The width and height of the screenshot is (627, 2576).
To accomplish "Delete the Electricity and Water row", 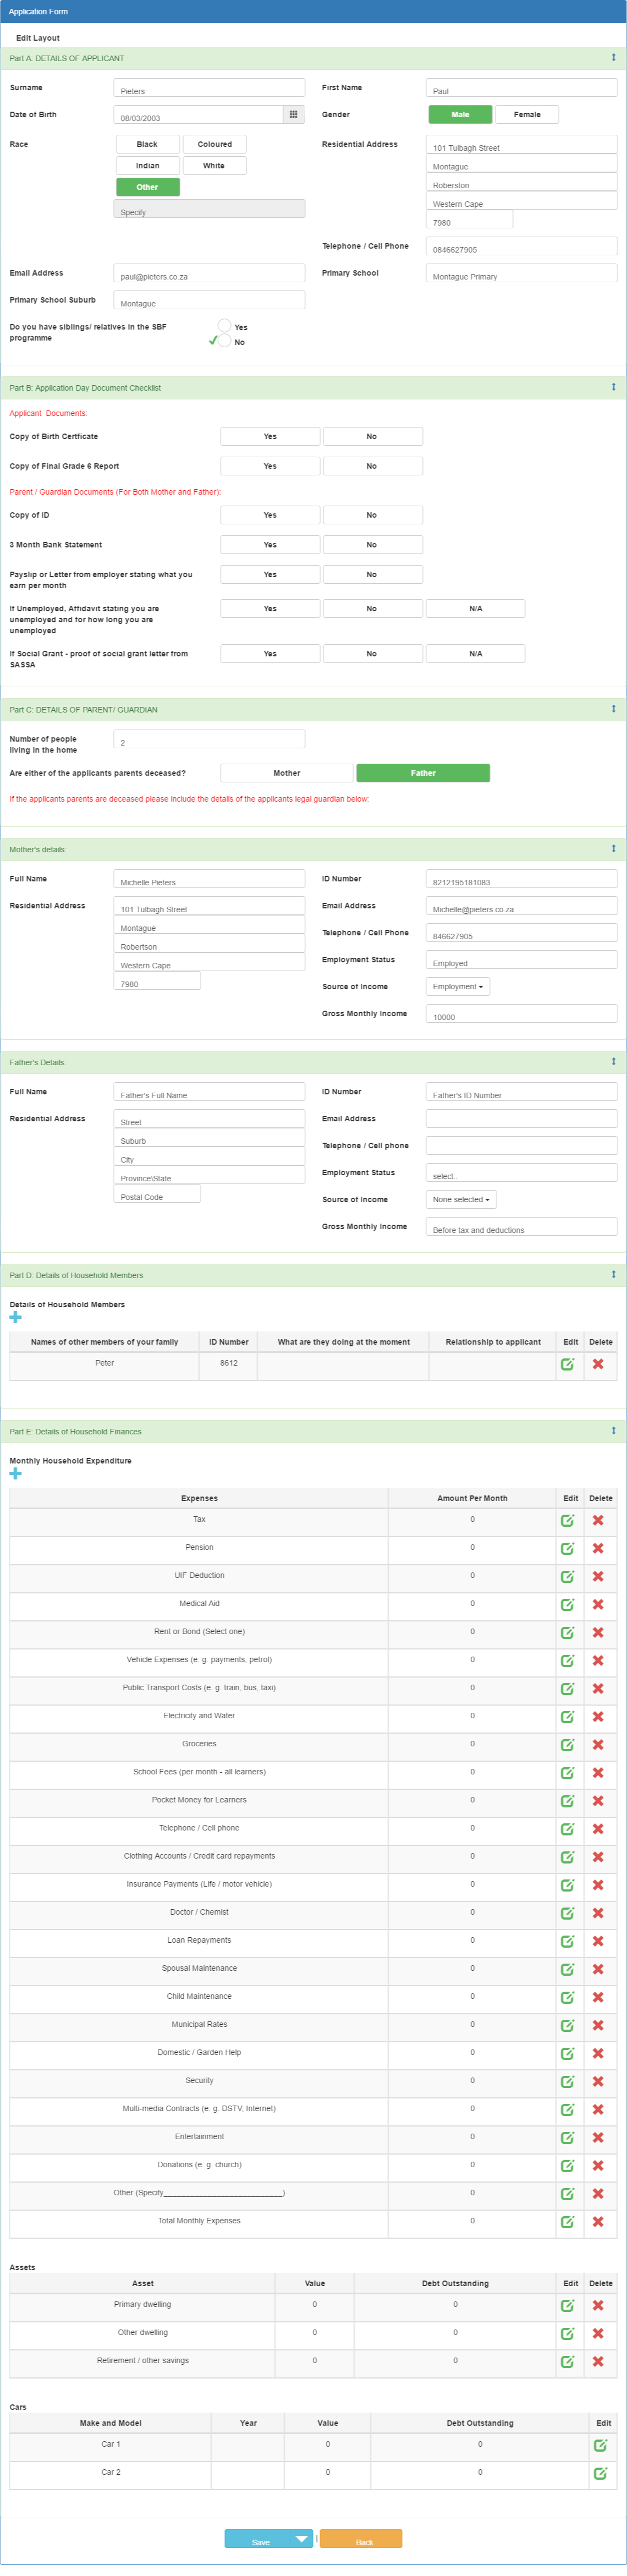I will click(x=598, y=1716).
